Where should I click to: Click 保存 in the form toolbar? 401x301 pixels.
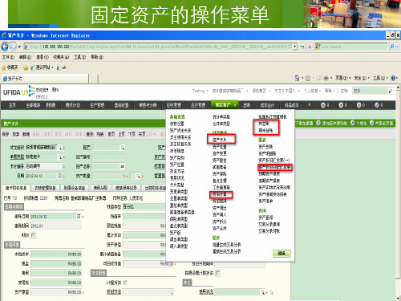6,134
